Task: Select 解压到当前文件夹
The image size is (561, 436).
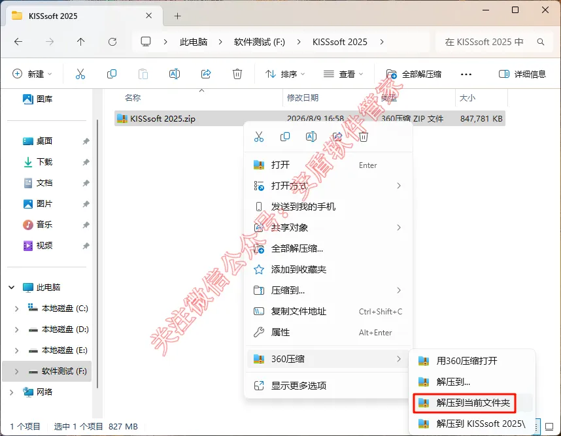Action: [472, 403]
